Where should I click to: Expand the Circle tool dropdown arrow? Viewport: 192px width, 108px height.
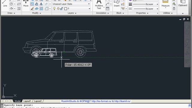[x=15, y=4]
